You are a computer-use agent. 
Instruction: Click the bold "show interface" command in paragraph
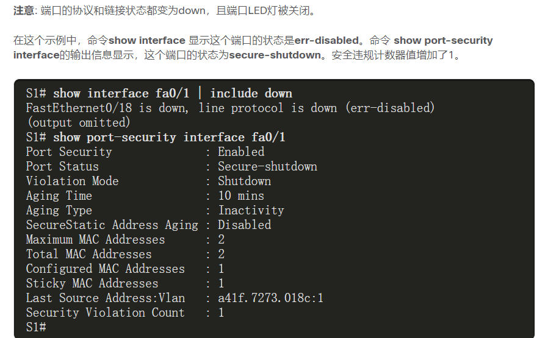coord(146,41)
